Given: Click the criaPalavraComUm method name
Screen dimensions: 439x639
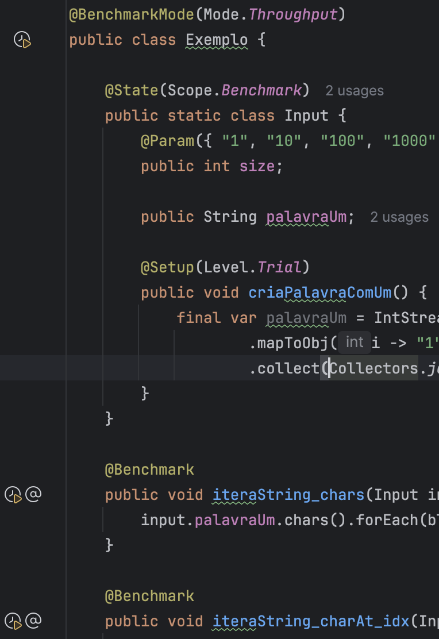Looking at the screenshot, I should pyautogui.click(x=320, y=292).
